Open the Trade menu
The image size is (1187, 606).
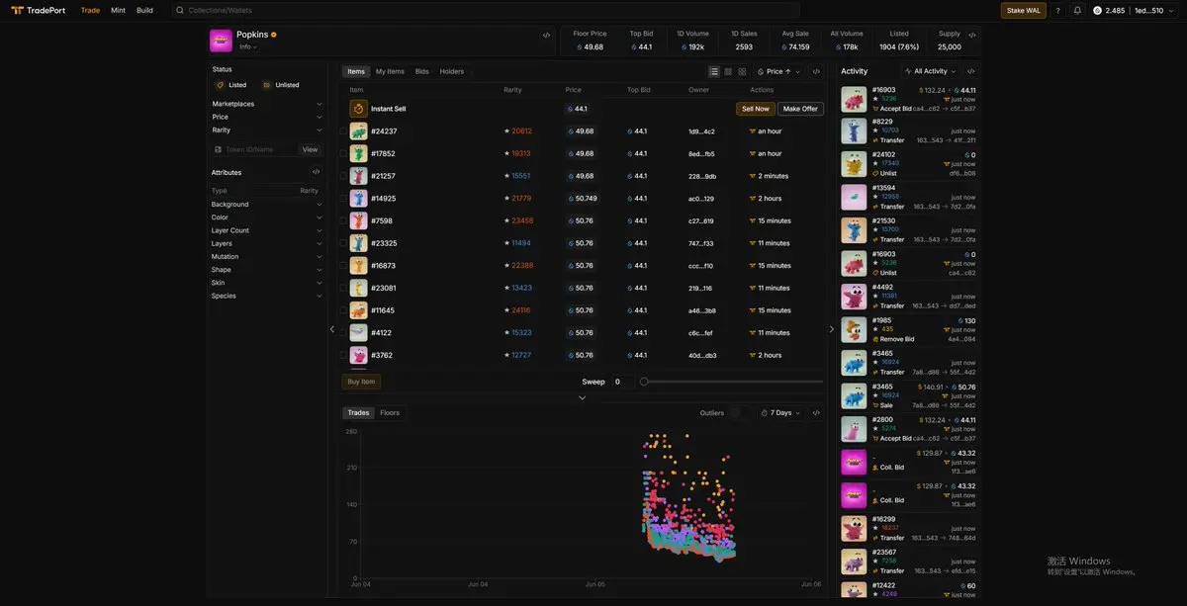coord(90,10)
